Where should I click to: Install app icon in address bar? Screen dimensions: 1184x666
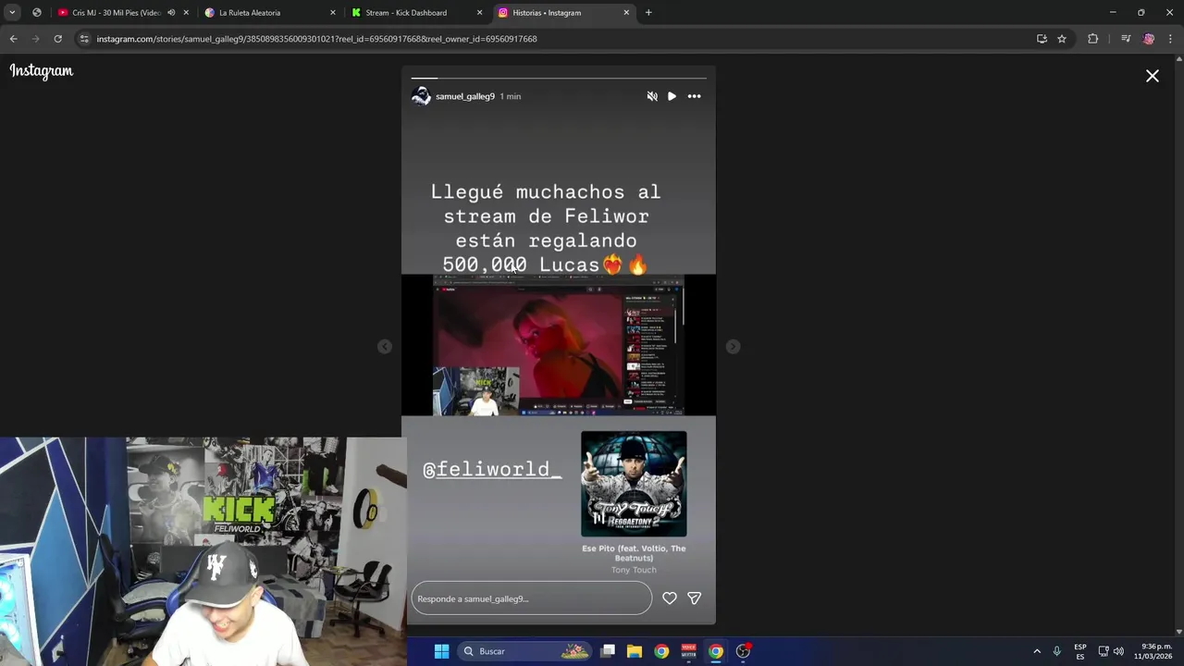coord(1042,39)
